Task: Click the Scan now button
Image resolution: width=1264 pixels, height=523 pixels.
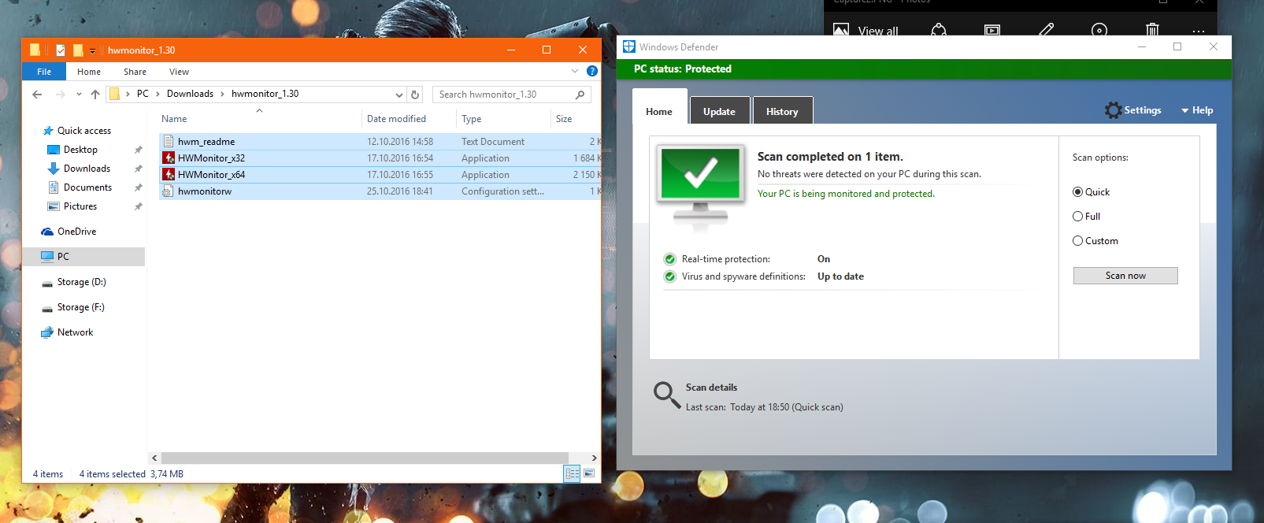Action: pyautogui.click(x=1125, y=276)
